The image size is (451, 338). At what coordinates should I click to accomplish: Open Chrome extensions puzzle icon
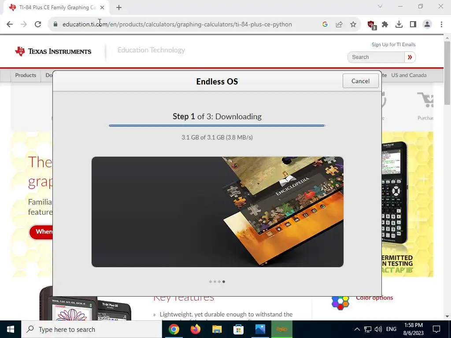point(385,24)
